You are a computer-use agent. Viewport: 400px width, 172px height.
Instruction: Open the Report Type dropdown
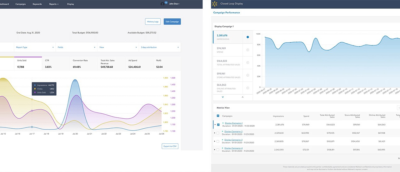(x=35, y=47)
